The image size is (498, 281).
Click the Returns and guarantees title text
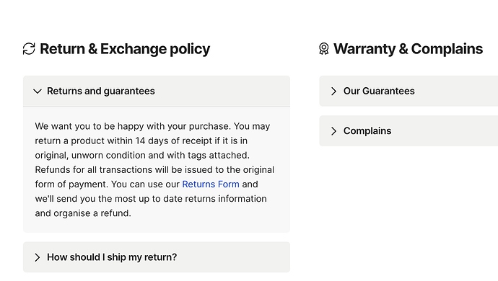(x=101, y=91)
